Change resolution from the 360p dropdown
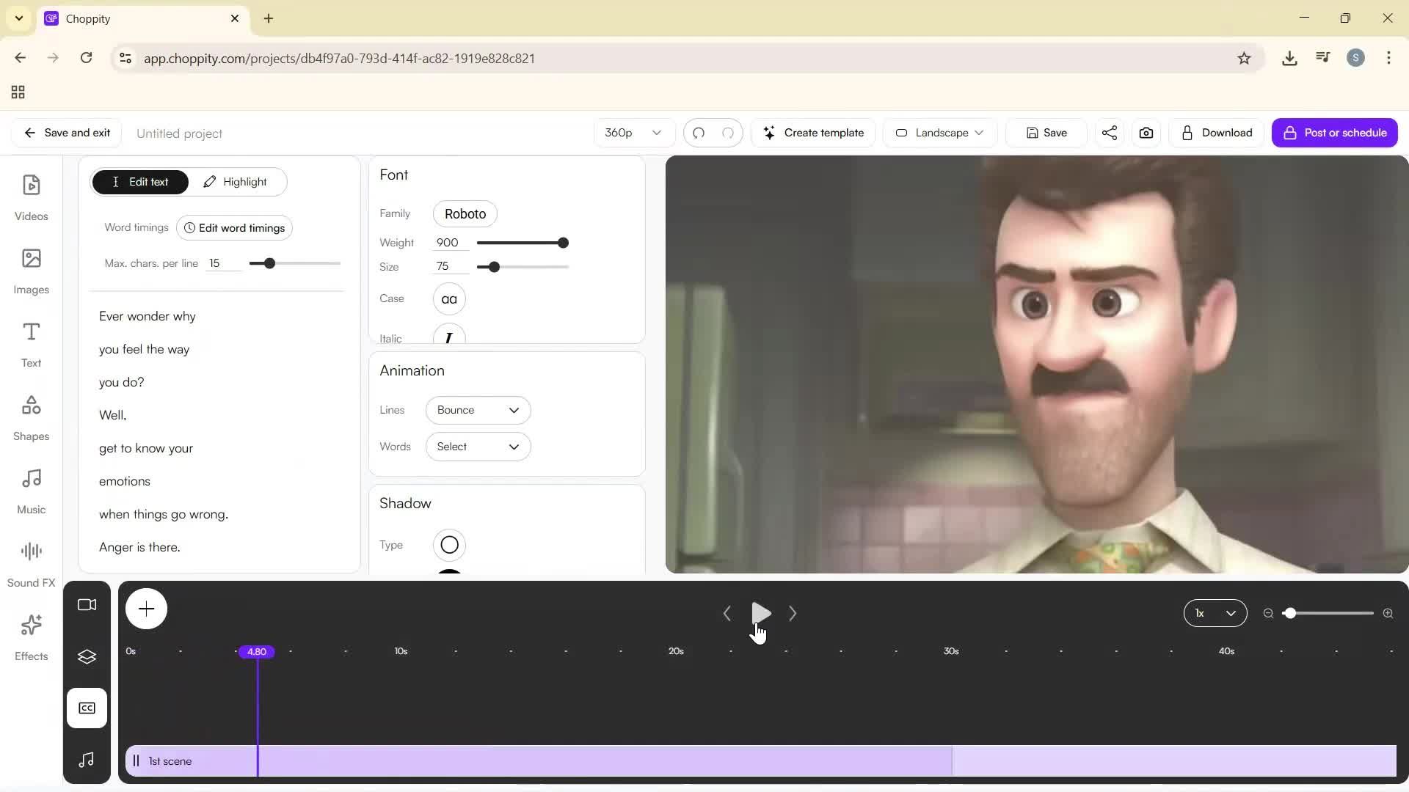 (x=632, y=133)
